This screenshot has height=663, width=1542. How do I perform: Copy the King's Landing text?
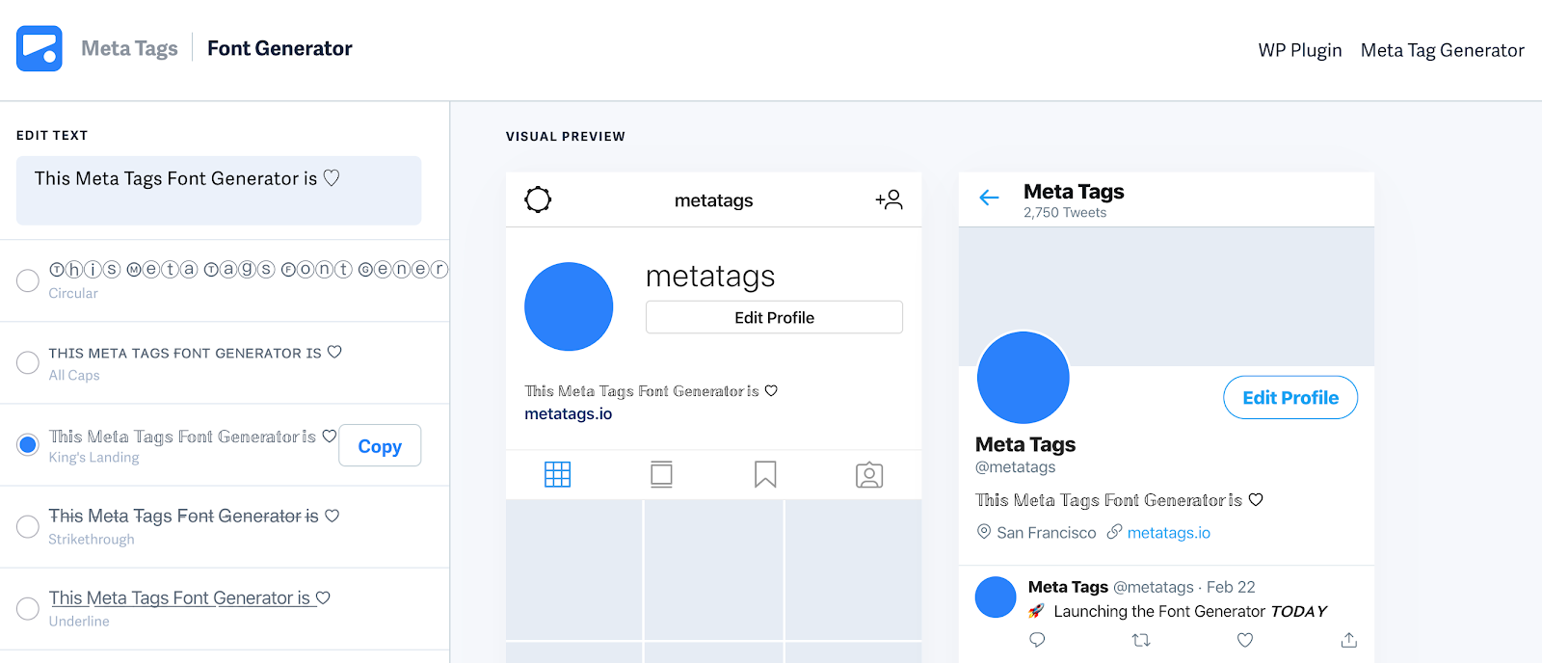[380, 445]
